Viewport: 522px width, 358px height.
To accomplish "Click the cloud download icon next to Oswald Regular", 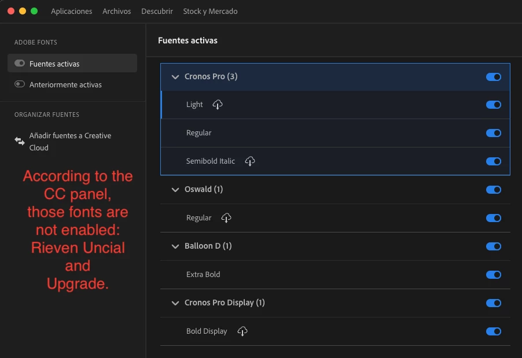I will coord(226,218).
